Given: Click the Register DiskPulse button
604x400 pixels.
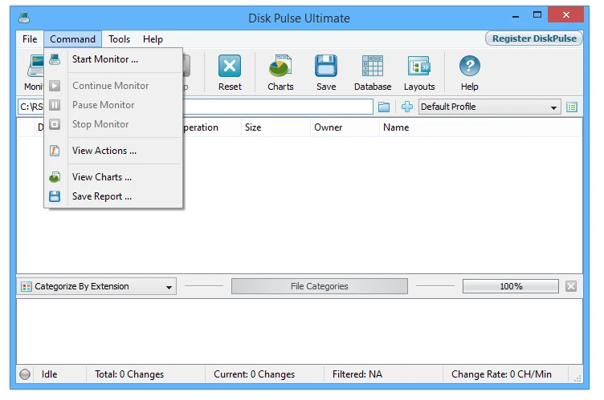Looking at the screenshot, I should coord(533,38).
